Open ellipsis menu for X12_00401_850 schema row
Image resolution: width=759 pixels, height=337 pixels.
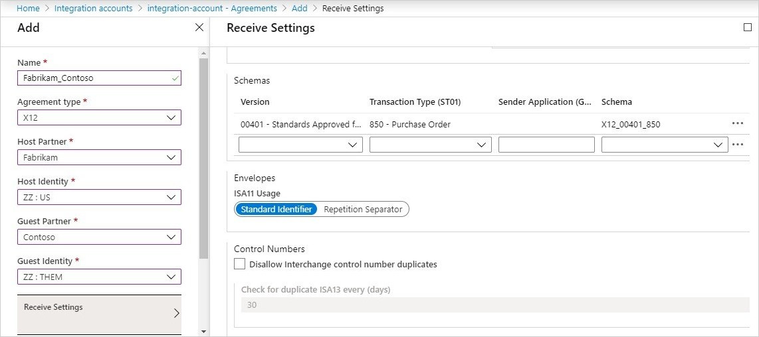pyautogui.click(x=738, y=123)
